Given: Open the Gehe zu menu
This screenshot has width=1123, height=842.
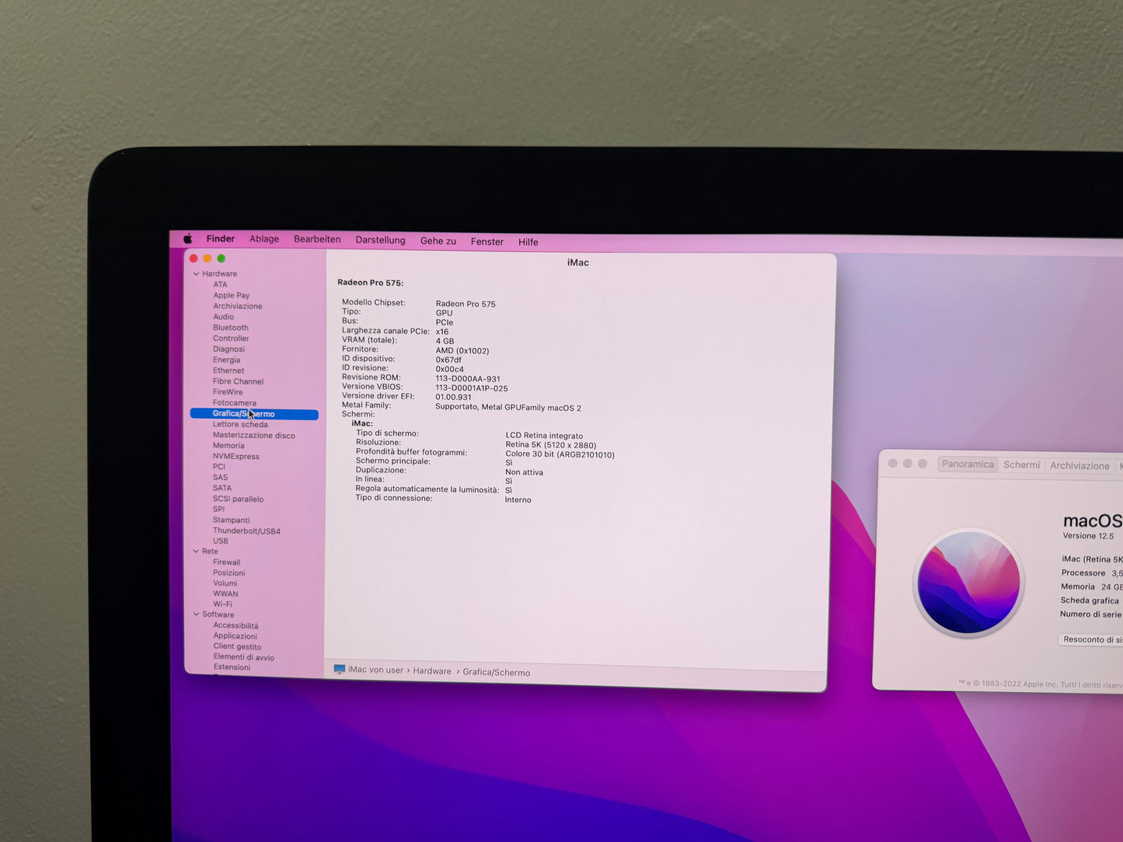Looking at the screenshot, I should coord(438,241).
